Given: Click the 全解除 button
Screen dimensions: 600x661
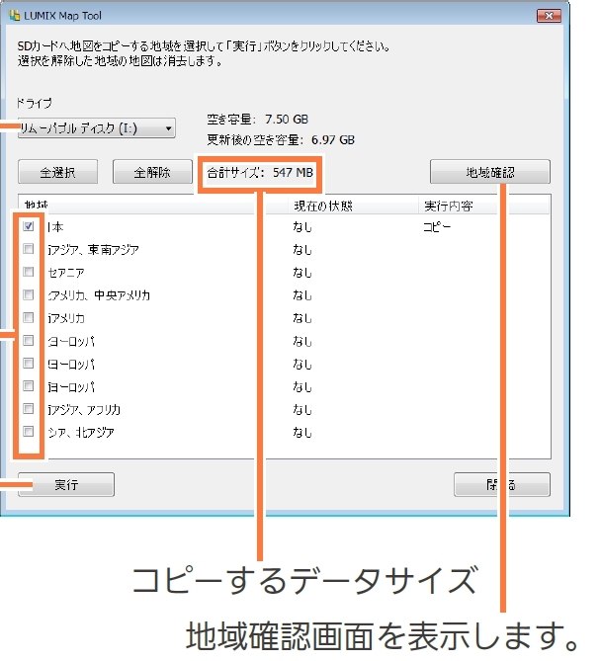Looking at the screenshot, I should pyautogui.click(x=152, y=172).
